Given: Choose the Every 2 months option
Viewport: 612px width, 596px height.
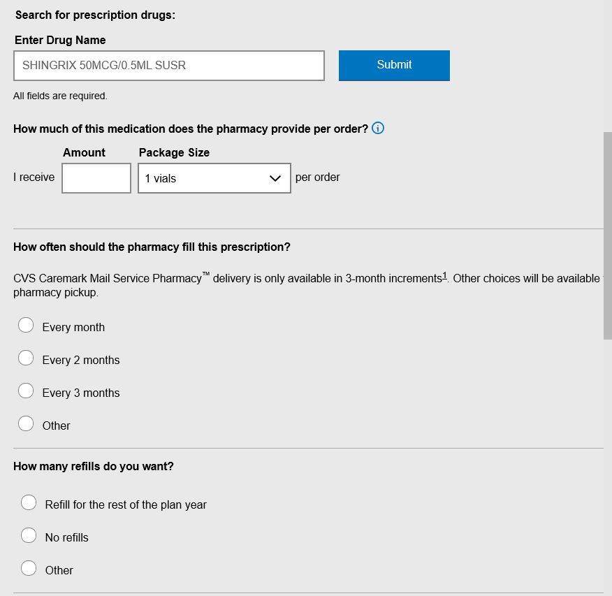Looking at the screenshot, I should coord(26,358).
